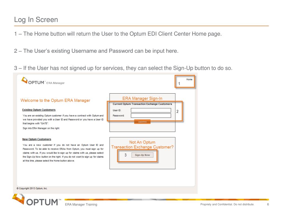Click the Welcome to the Optum ERA Manager title
This screenshot has height=212, width=283.
55,100
